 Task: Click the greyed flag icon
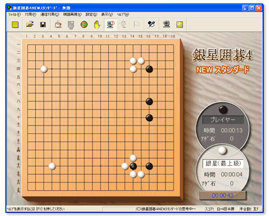[x=137, y=24]
